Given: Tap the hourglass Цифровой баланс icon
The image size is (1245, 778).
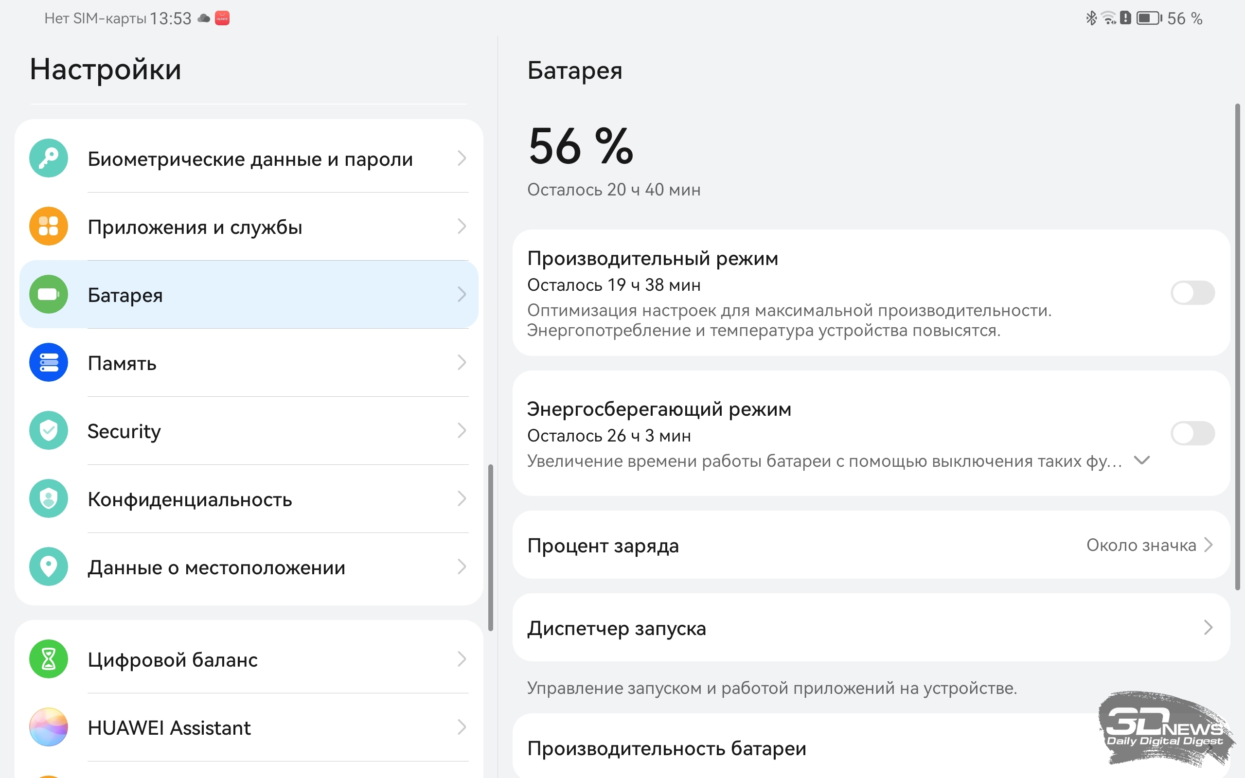Looking at the screenshot, I should [x=48, y=659].
